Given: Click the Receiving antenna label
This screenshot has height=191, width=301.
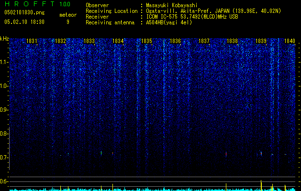Looking at the screenshot, I should 110,22.
